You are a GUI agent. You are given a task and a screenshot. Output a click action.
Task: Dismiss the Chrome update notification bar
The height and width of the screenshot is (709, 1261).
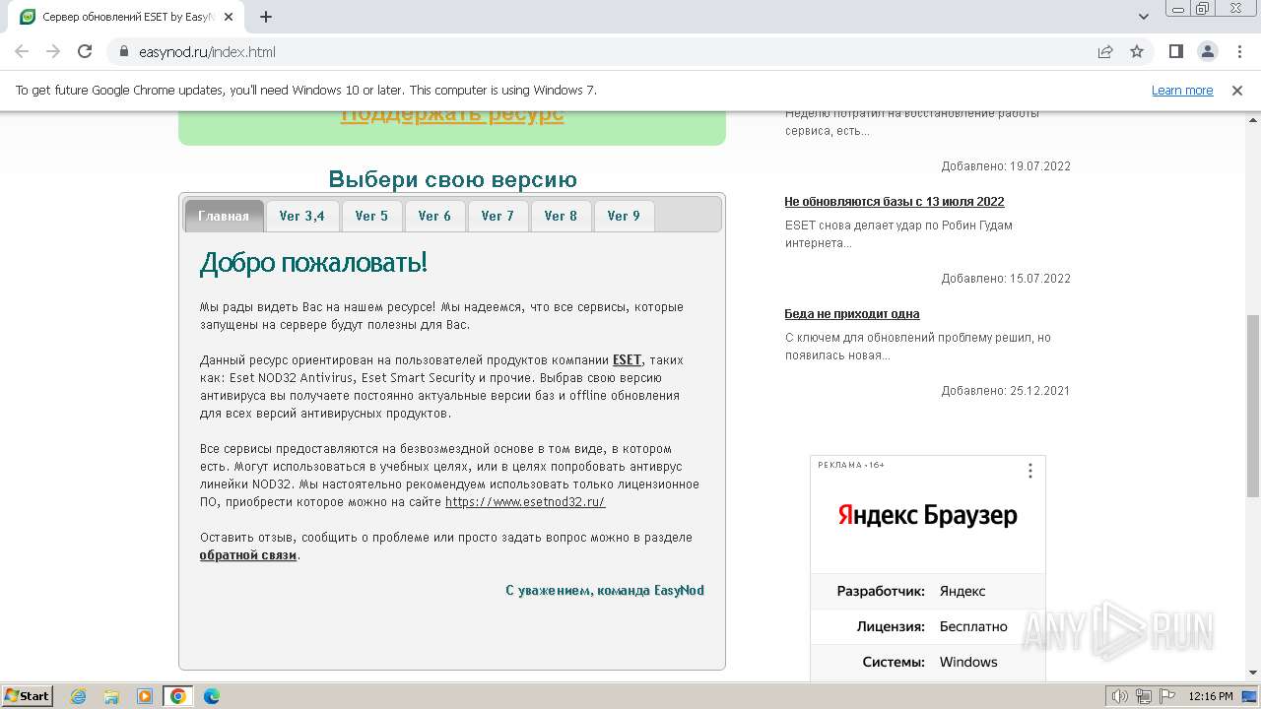1237,91
